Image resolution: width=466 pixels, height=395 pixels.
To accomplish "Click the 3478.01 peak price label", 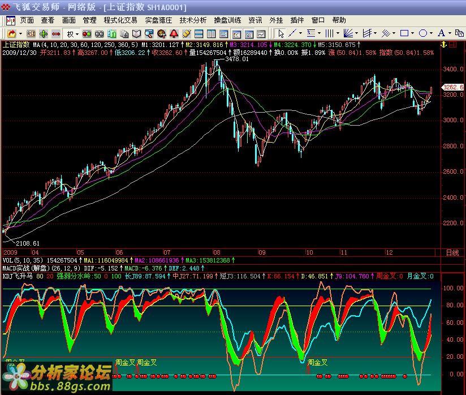I will click(x=236, y=59).
